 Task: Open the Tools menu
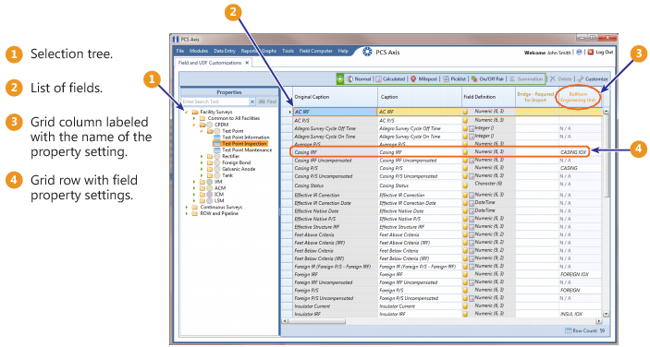pos(288,51)
